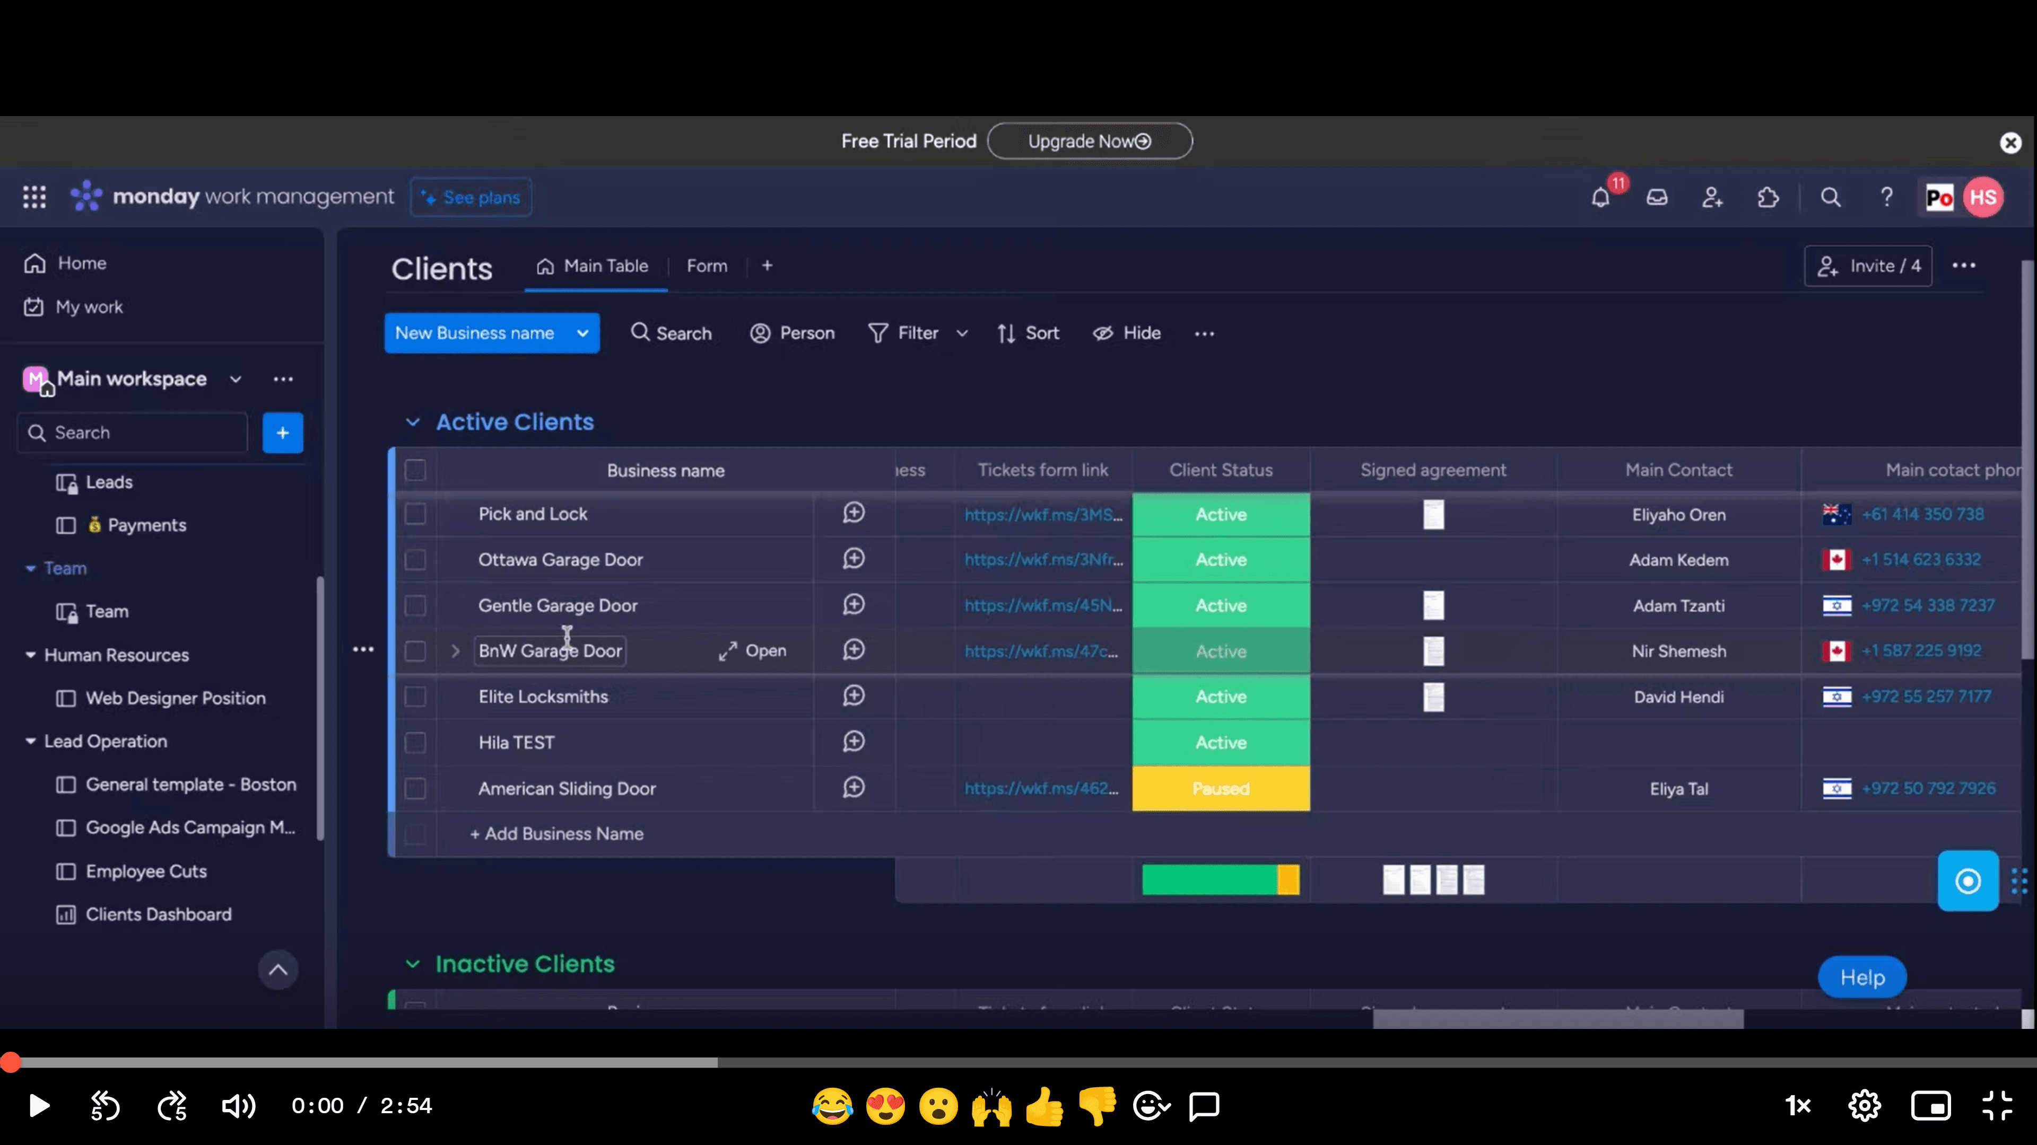Check the Elite Locksmiths row checkbox
Screen dimensions: 2037x1145
pyautogui.click(x=415, y=697)
